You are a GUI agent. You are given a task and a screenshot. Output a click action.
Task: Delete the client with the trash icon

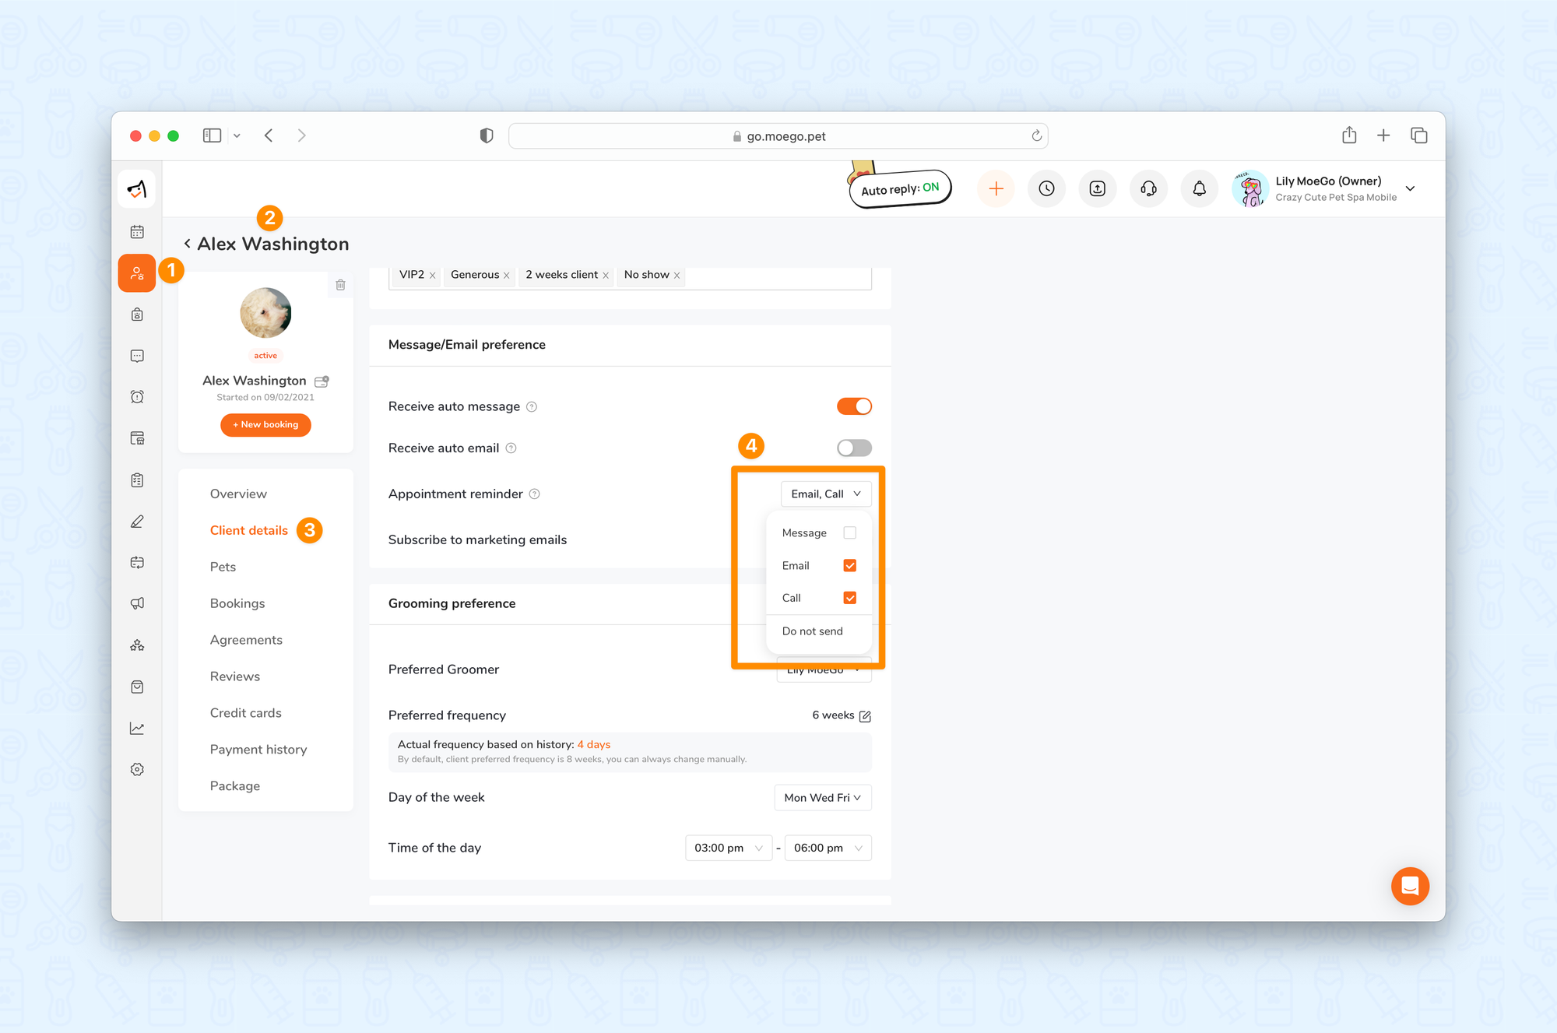pyautogui.click(x=340, y=285)
